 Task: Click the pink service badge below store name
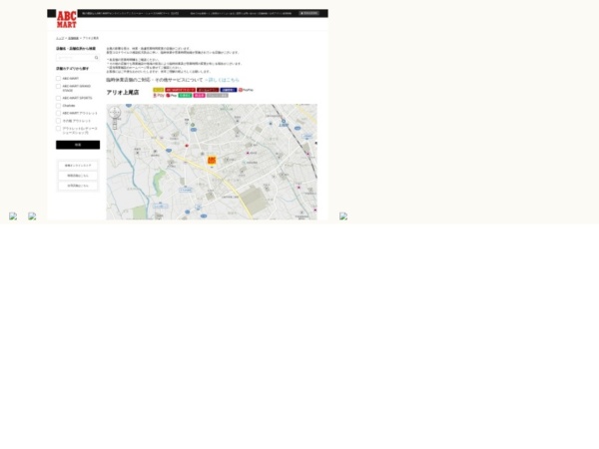(x=199, y=96)
